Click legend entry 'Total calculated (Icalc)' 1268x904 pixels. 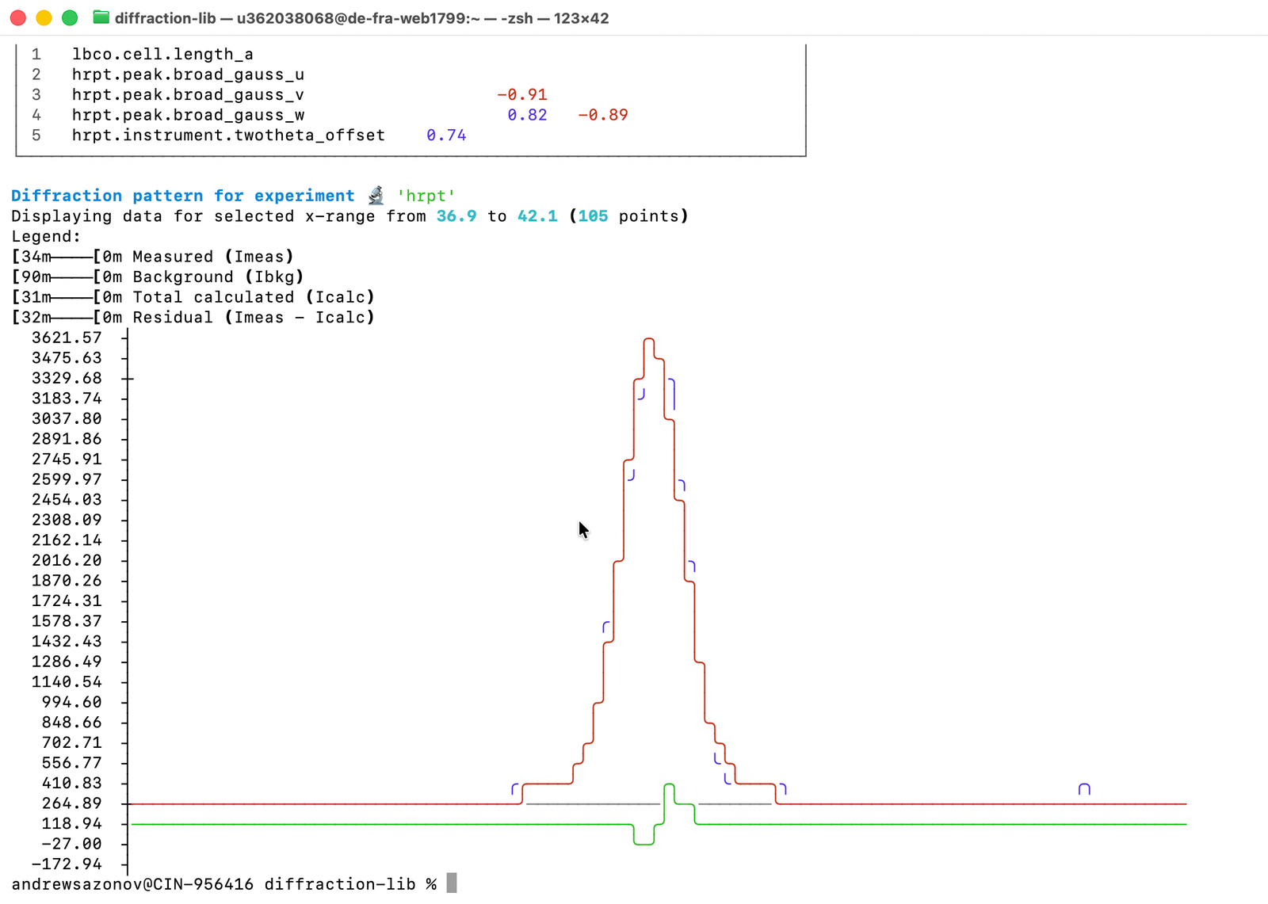254,297
